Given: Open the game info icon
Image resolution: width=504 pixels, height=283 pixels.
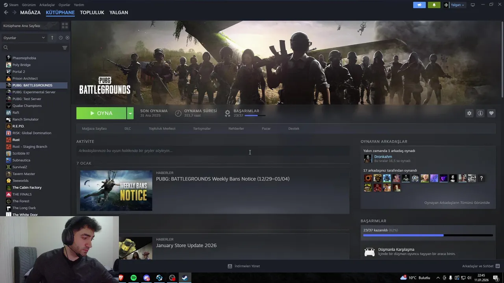Looking at the screenshot, I should click(480, 113).
